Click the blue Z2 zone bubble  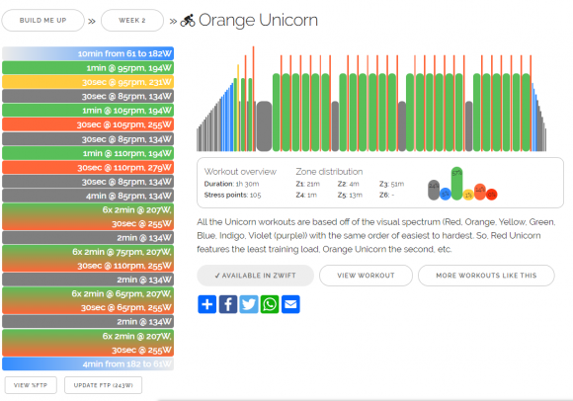tap(446, 194)
